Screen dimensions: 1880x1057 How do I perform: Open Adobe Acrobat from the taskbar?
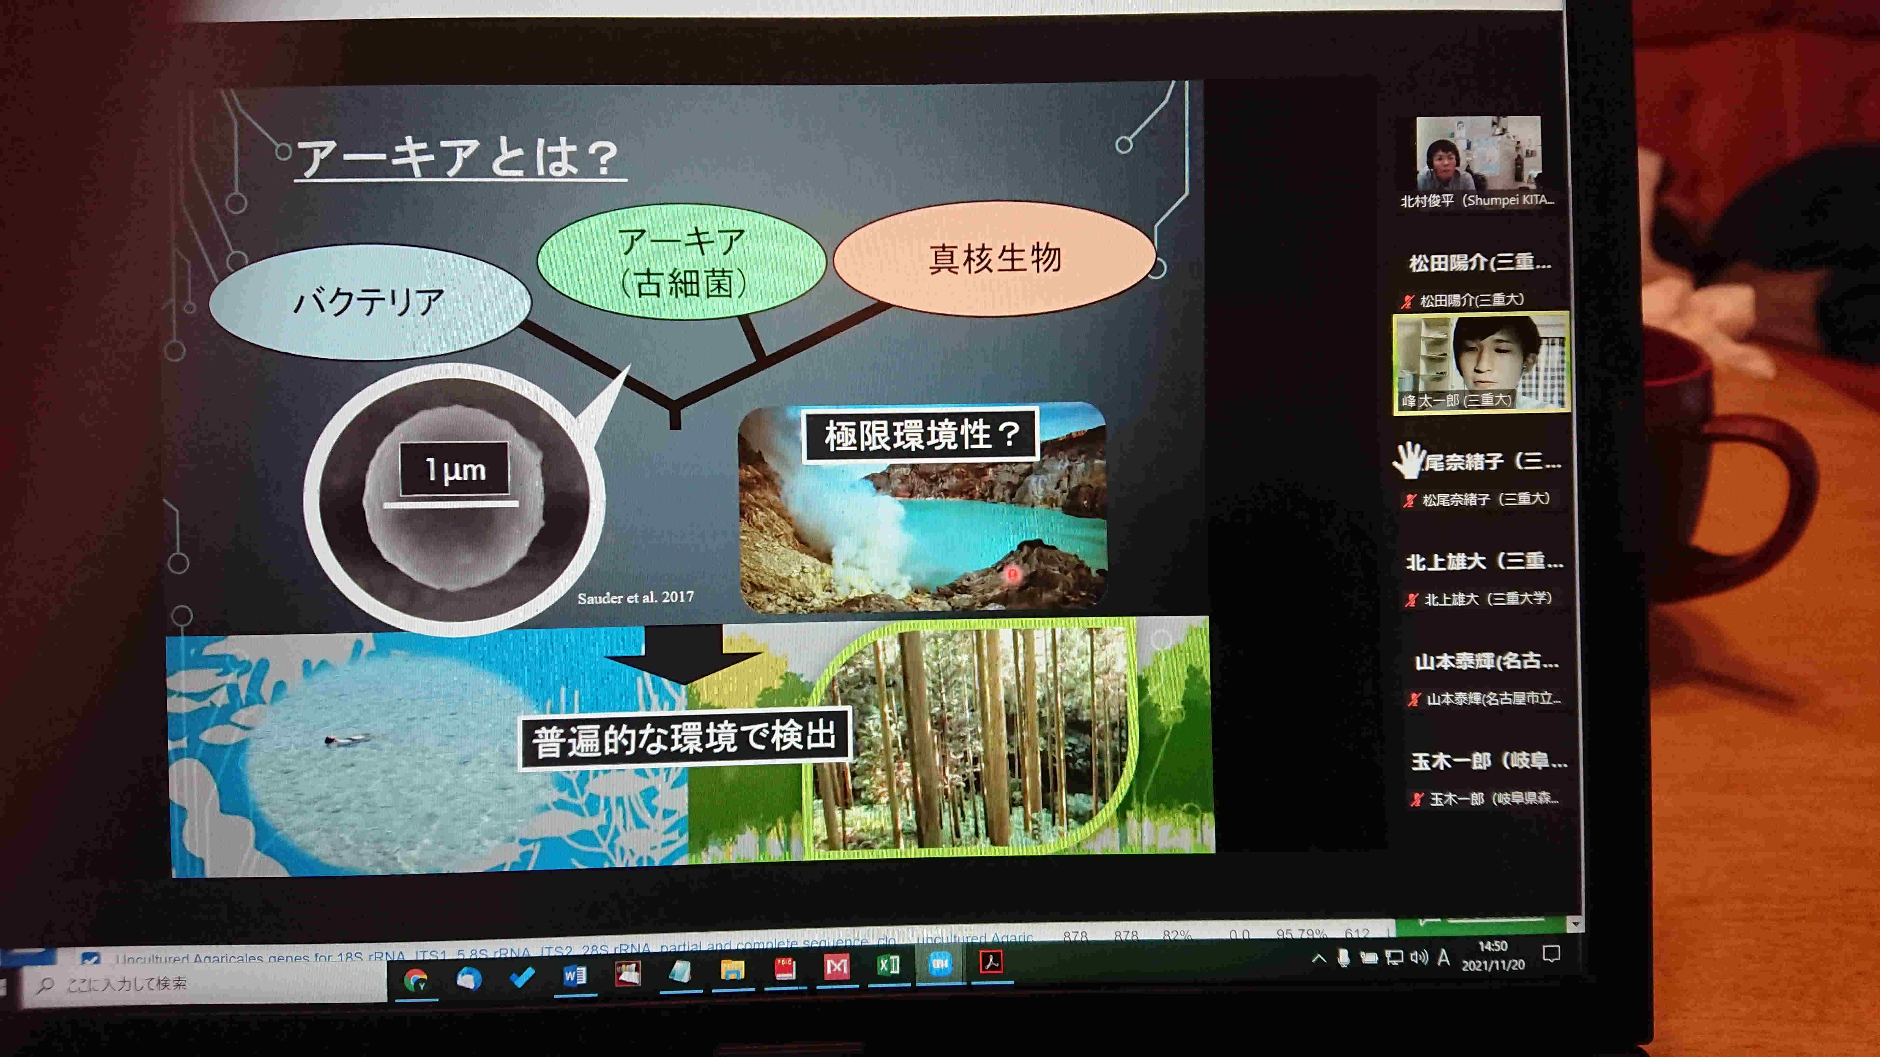click(x=991, y=962)
